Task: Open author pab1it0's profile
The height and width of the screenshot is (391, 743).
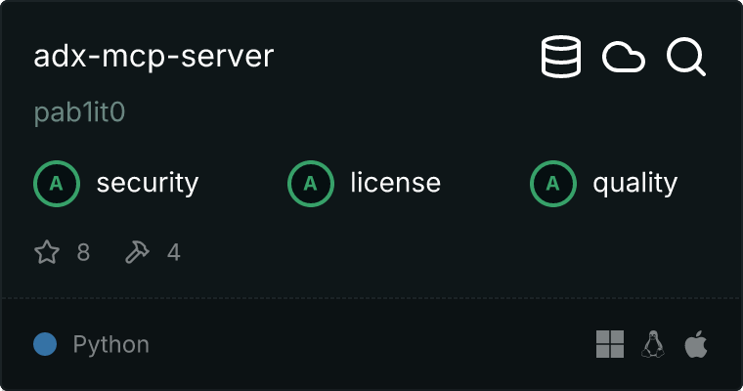Action: point(79,113)
